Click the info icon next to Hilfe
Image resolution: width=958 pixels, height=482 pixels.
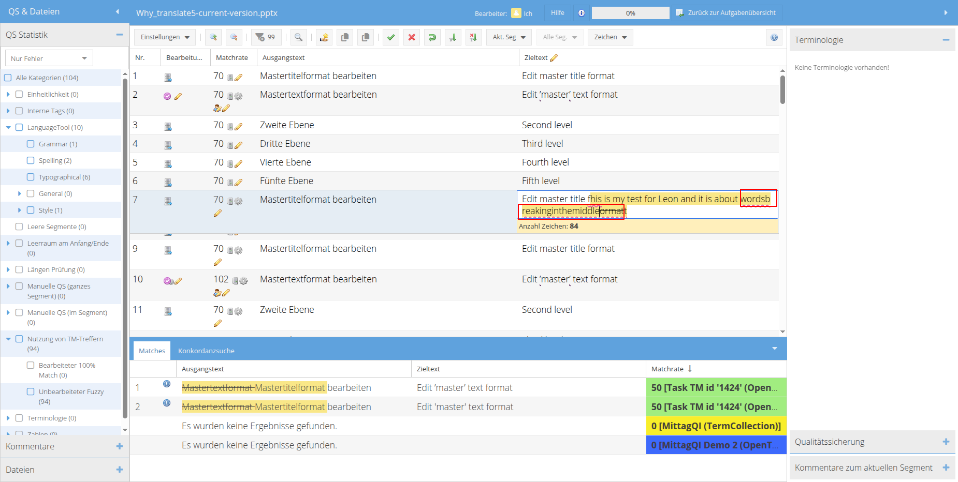[x=582, y=13]
